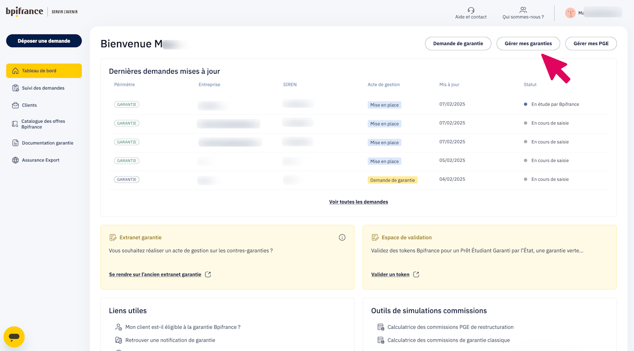Image resolution: width=634 pixels, height=351 pixels.
Task: Open Mon client est-il éligible à la garantie link
Action: (x=183, y=327)
